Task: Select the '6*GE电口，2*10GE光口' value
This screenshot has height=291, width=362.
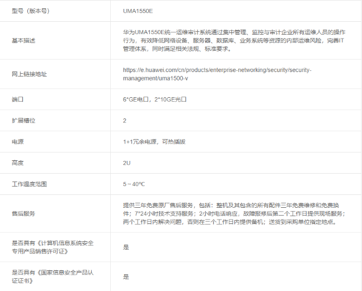Action: tap(154, 99)
